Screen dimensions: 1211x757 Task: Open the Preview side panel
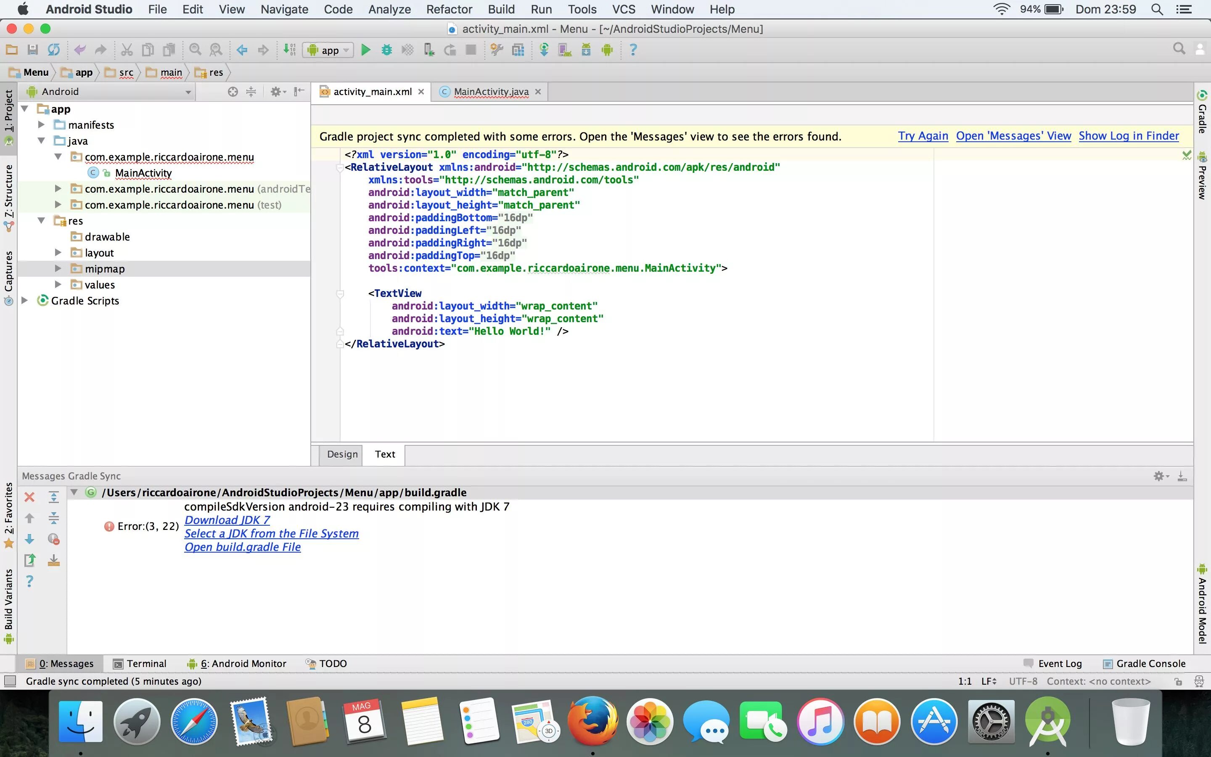click(x=1202, y=175)
